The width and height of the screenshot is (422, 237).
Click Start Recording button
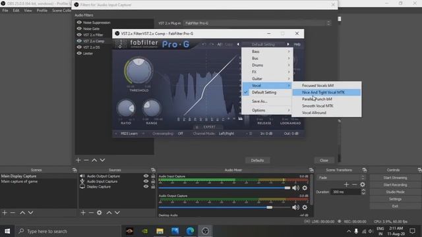coord(395,185)
